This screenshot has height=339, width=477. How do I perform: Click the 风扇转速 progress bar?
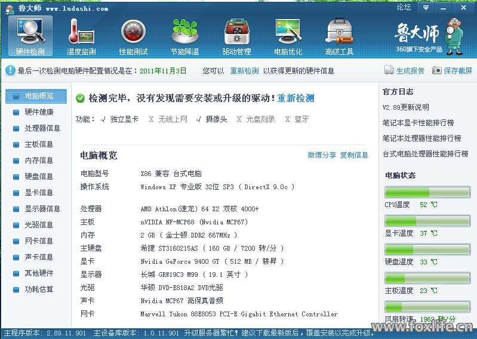427,306
